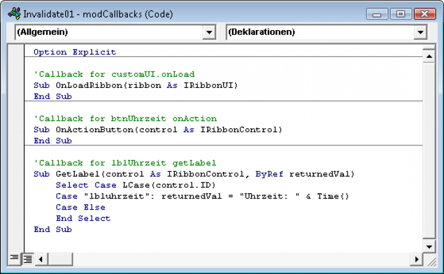Click the horizontal scrollbar right arrow

point(417,259)
